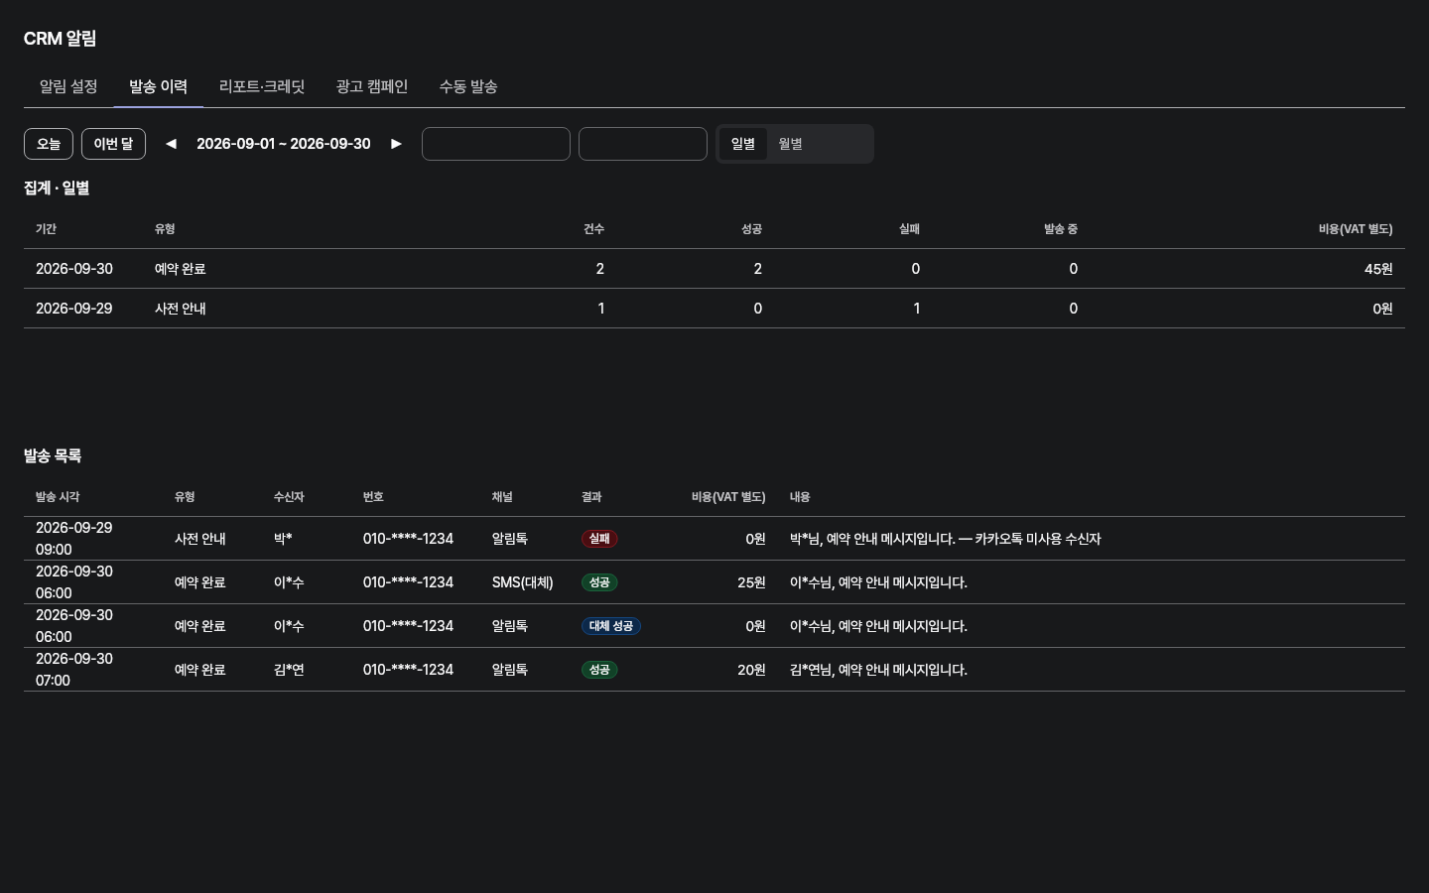This screenshot has width=1429, height=893.
Task: Click the 20원 cost cell
Action: pos(751,670)
